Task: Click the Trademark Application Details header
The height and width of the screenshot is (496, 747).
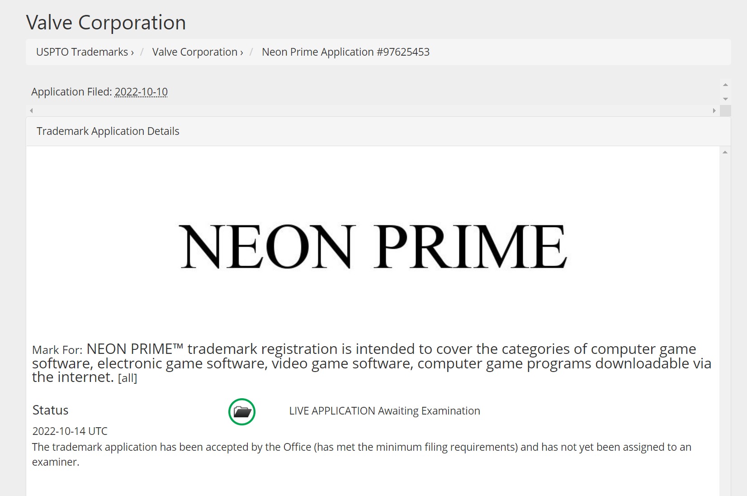Action: point(108,131)
